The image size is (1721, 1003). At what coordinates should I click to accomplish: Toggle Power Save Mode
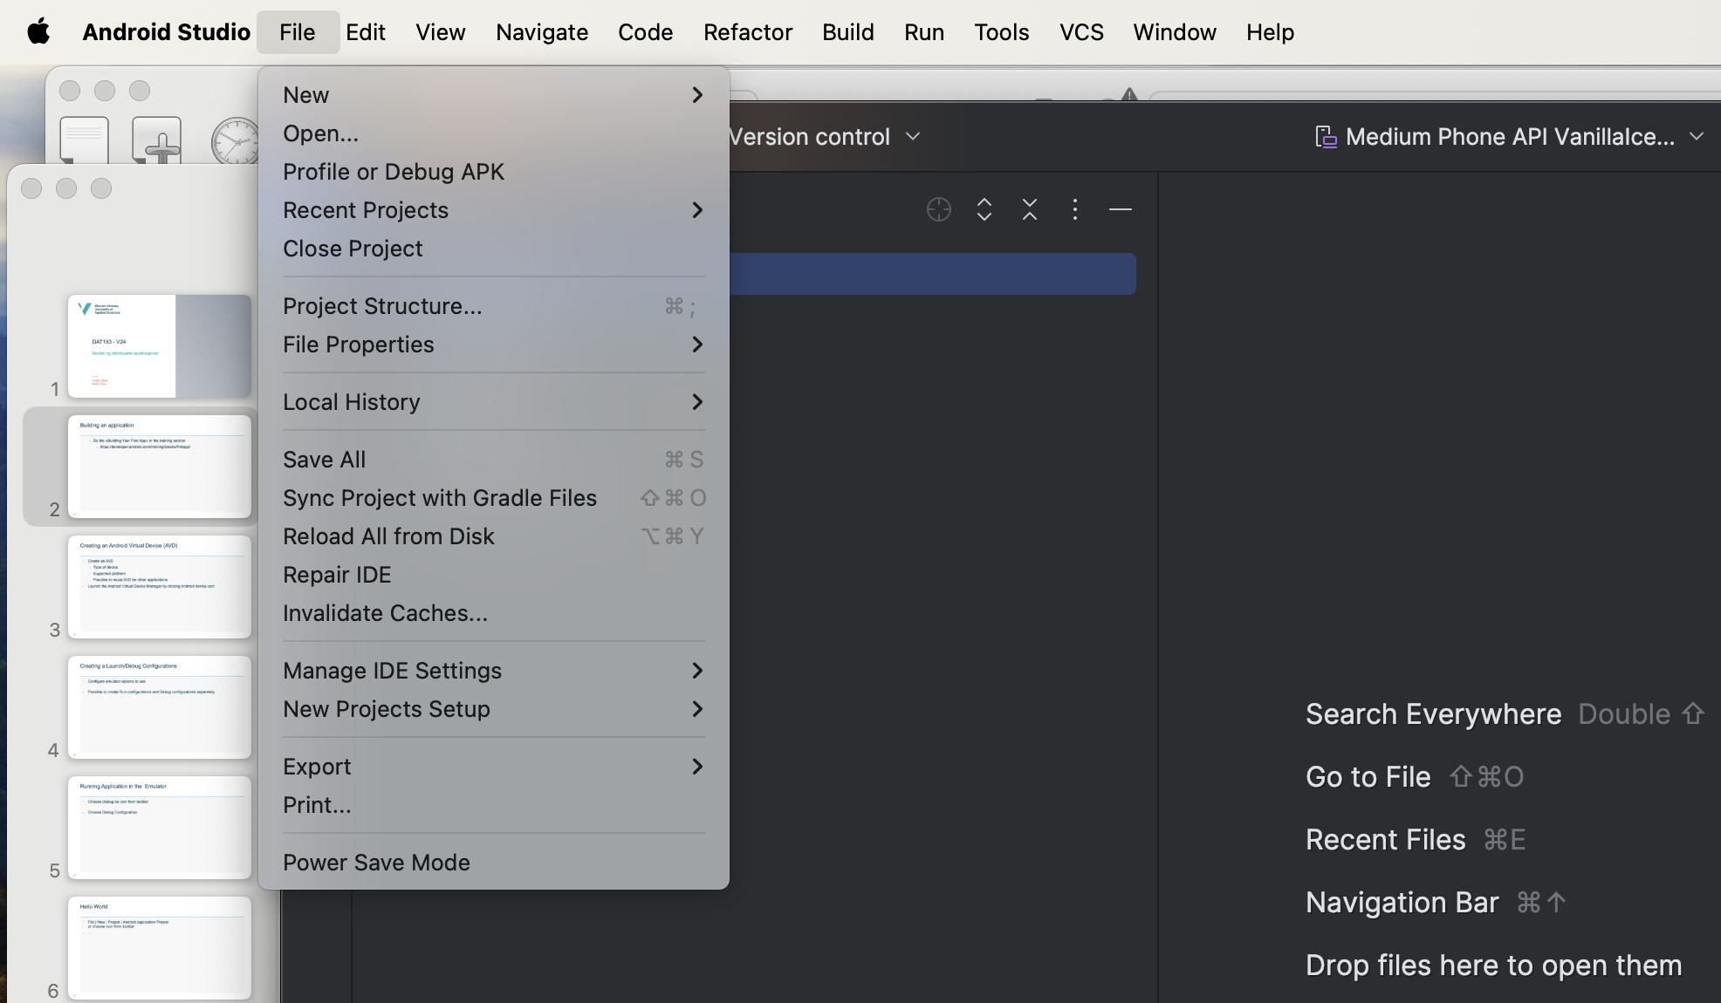[x=494, y=863]
